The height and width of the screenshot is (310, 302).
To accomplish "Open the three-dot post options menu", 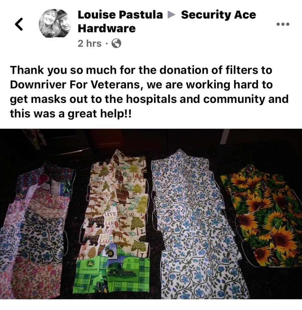I will tap(283, 24).
